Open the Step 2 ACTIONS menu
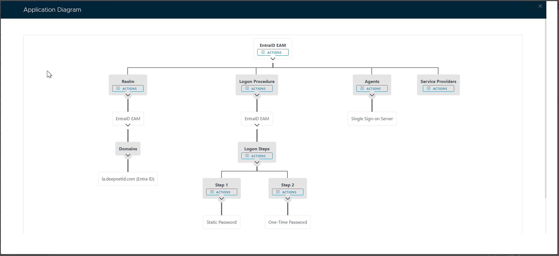 287,192
